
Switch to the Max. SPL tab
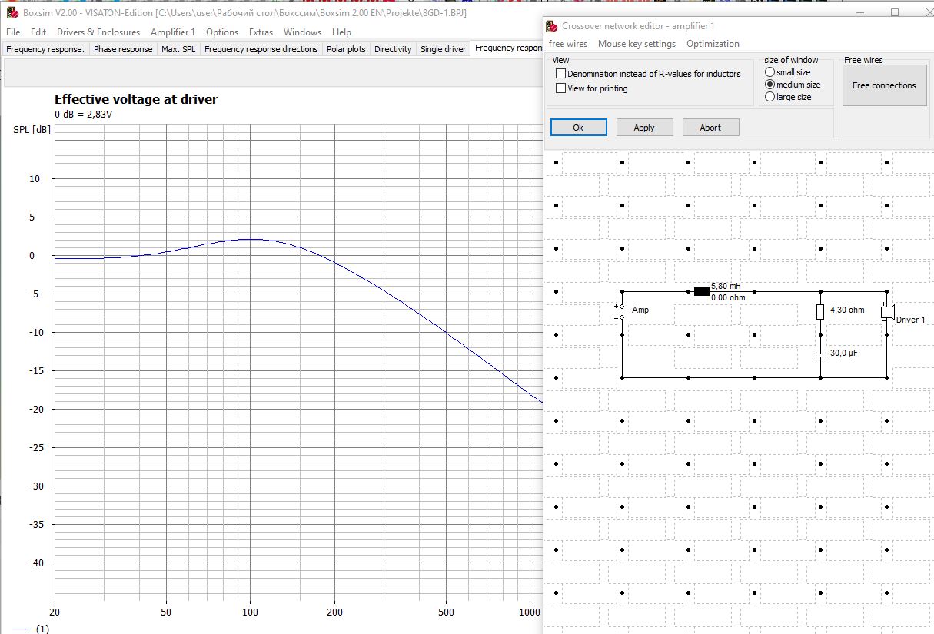pos(178,49)
